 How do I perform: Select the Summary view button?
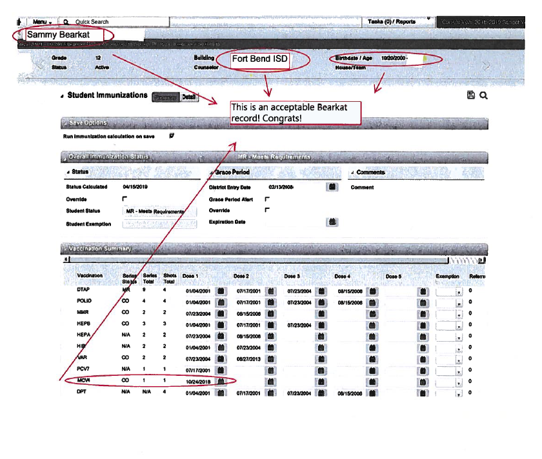165,97
